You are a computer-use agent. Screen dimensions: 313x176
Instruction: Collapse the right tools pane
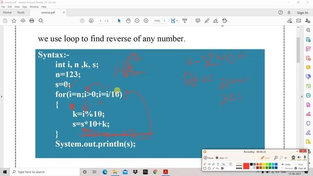pyautogui.click(x=302, y=97)
